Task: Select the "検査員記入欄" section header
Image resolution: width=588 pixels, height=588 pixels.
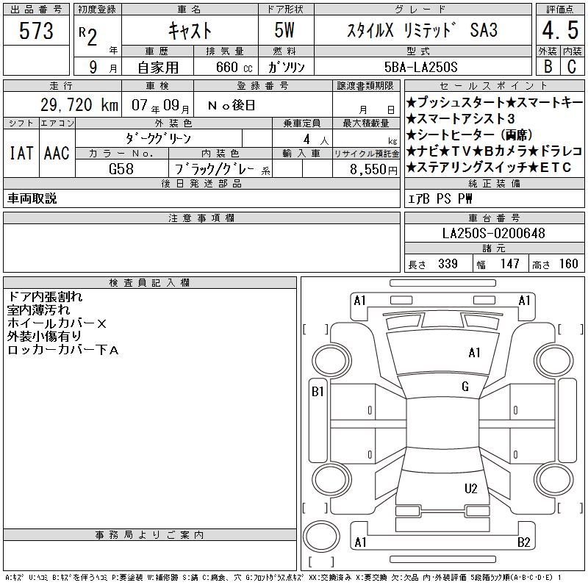Action: (x=150, y=282)
